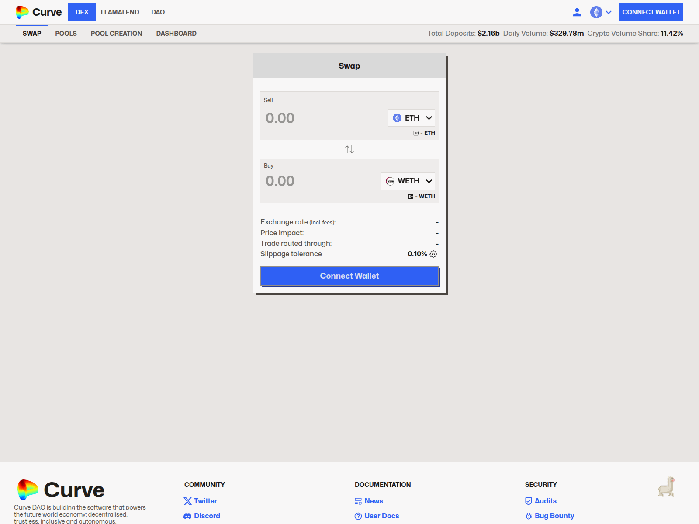Click the Curve logo in header
The width and height of the screenshot is (699, 524).
(38, 12)
